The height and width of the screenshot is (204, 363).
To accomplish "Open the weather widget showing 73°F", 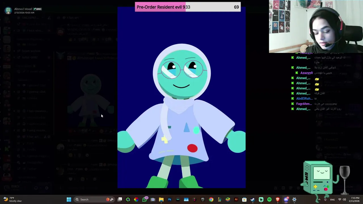I will (x=12, y=199).
